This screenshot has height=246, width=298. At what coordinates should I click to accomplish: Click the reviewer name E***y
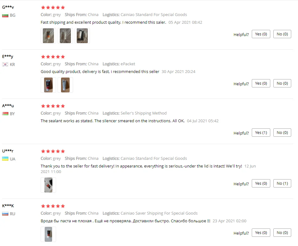[x=8, y=57]
